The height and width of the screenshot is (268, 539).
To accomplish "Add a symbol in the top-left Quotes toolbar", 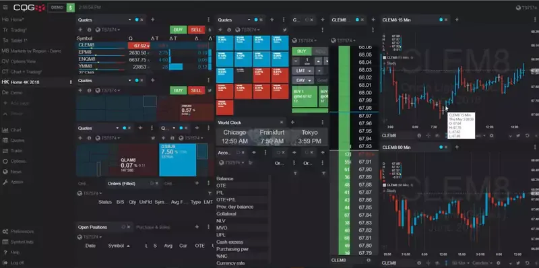I will click(x=80, y=30).
